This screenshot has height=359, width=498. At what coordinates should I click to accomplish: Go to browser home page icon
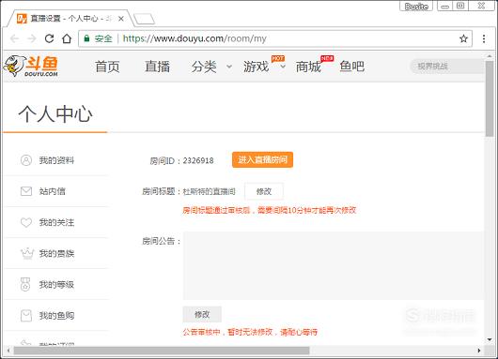(x=67, y=38)
